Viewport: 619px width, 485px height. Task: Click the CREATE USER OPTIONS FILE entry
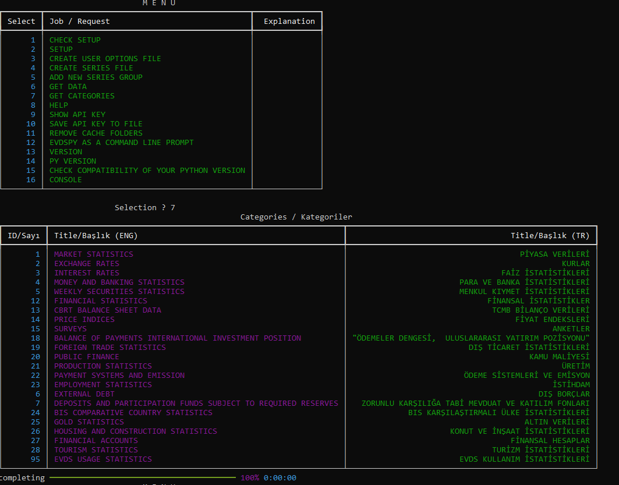click(x=105, y=59)
